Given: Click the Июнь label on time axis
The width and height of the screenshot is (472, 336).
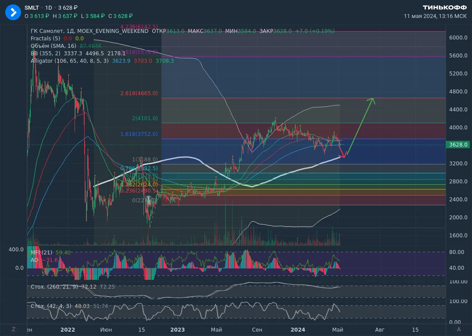Looking at the screenshot, I should (106, 330).
